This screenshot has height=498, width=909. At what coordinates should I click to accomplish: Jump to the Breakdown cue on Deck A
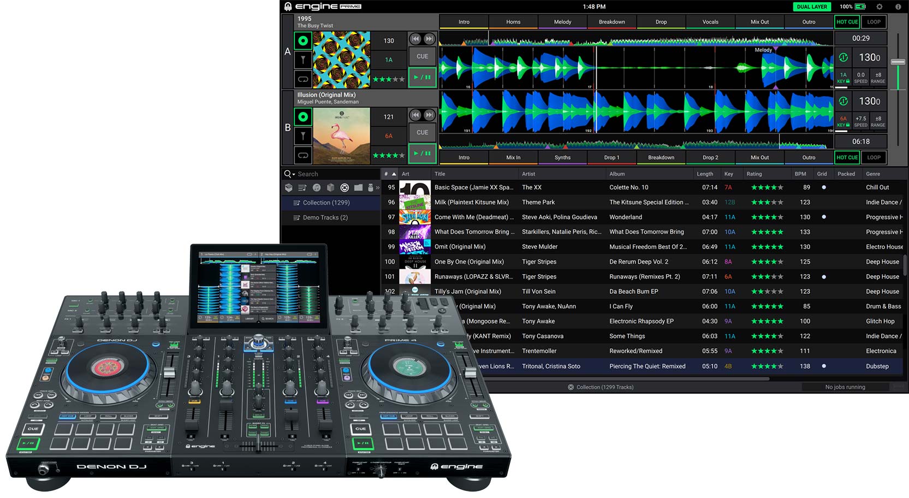click(611, 22)
